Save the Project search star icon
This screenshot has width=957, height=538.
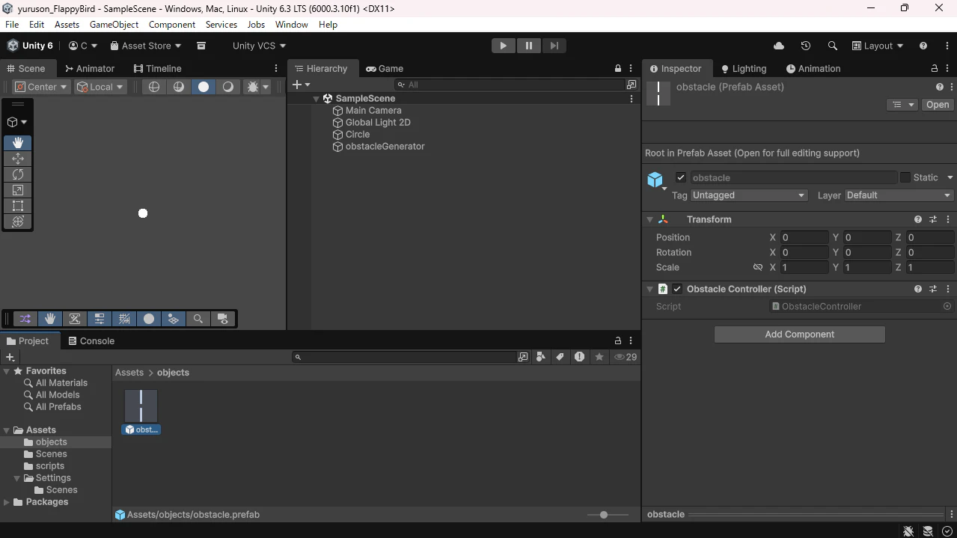[599, 357]
